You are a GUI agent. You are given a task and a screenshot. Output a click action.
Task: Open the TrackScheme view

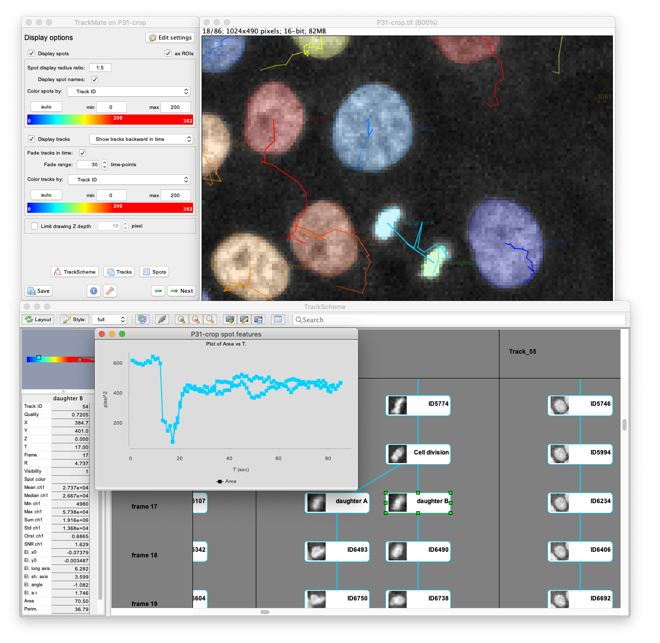point(74,272)
